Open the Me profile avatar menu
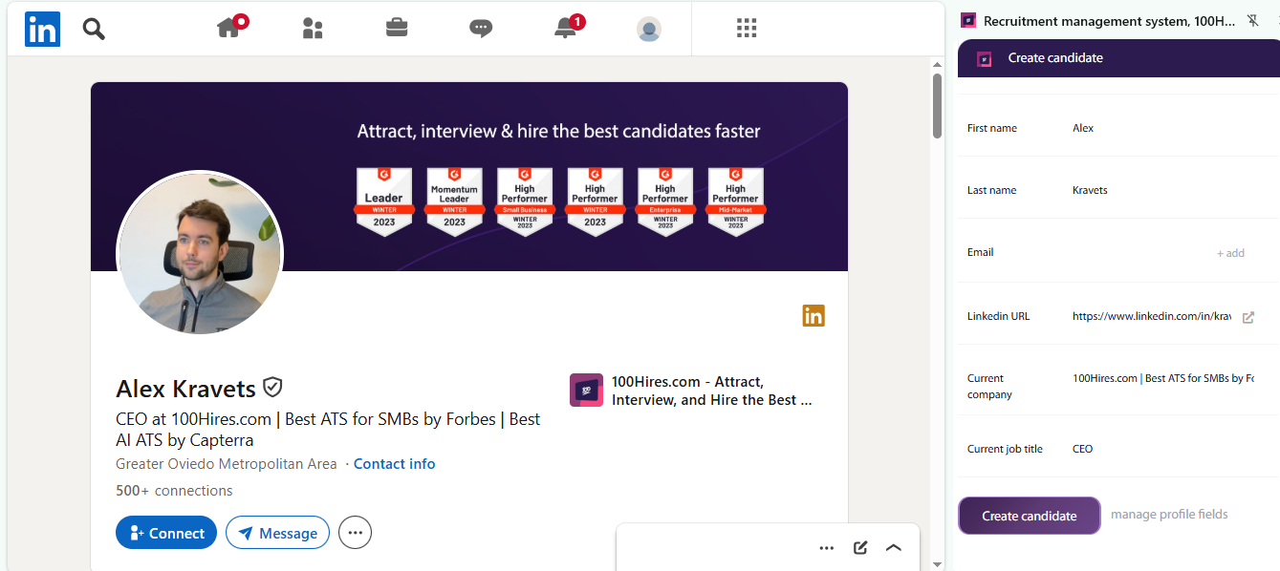 click(649, 30)
